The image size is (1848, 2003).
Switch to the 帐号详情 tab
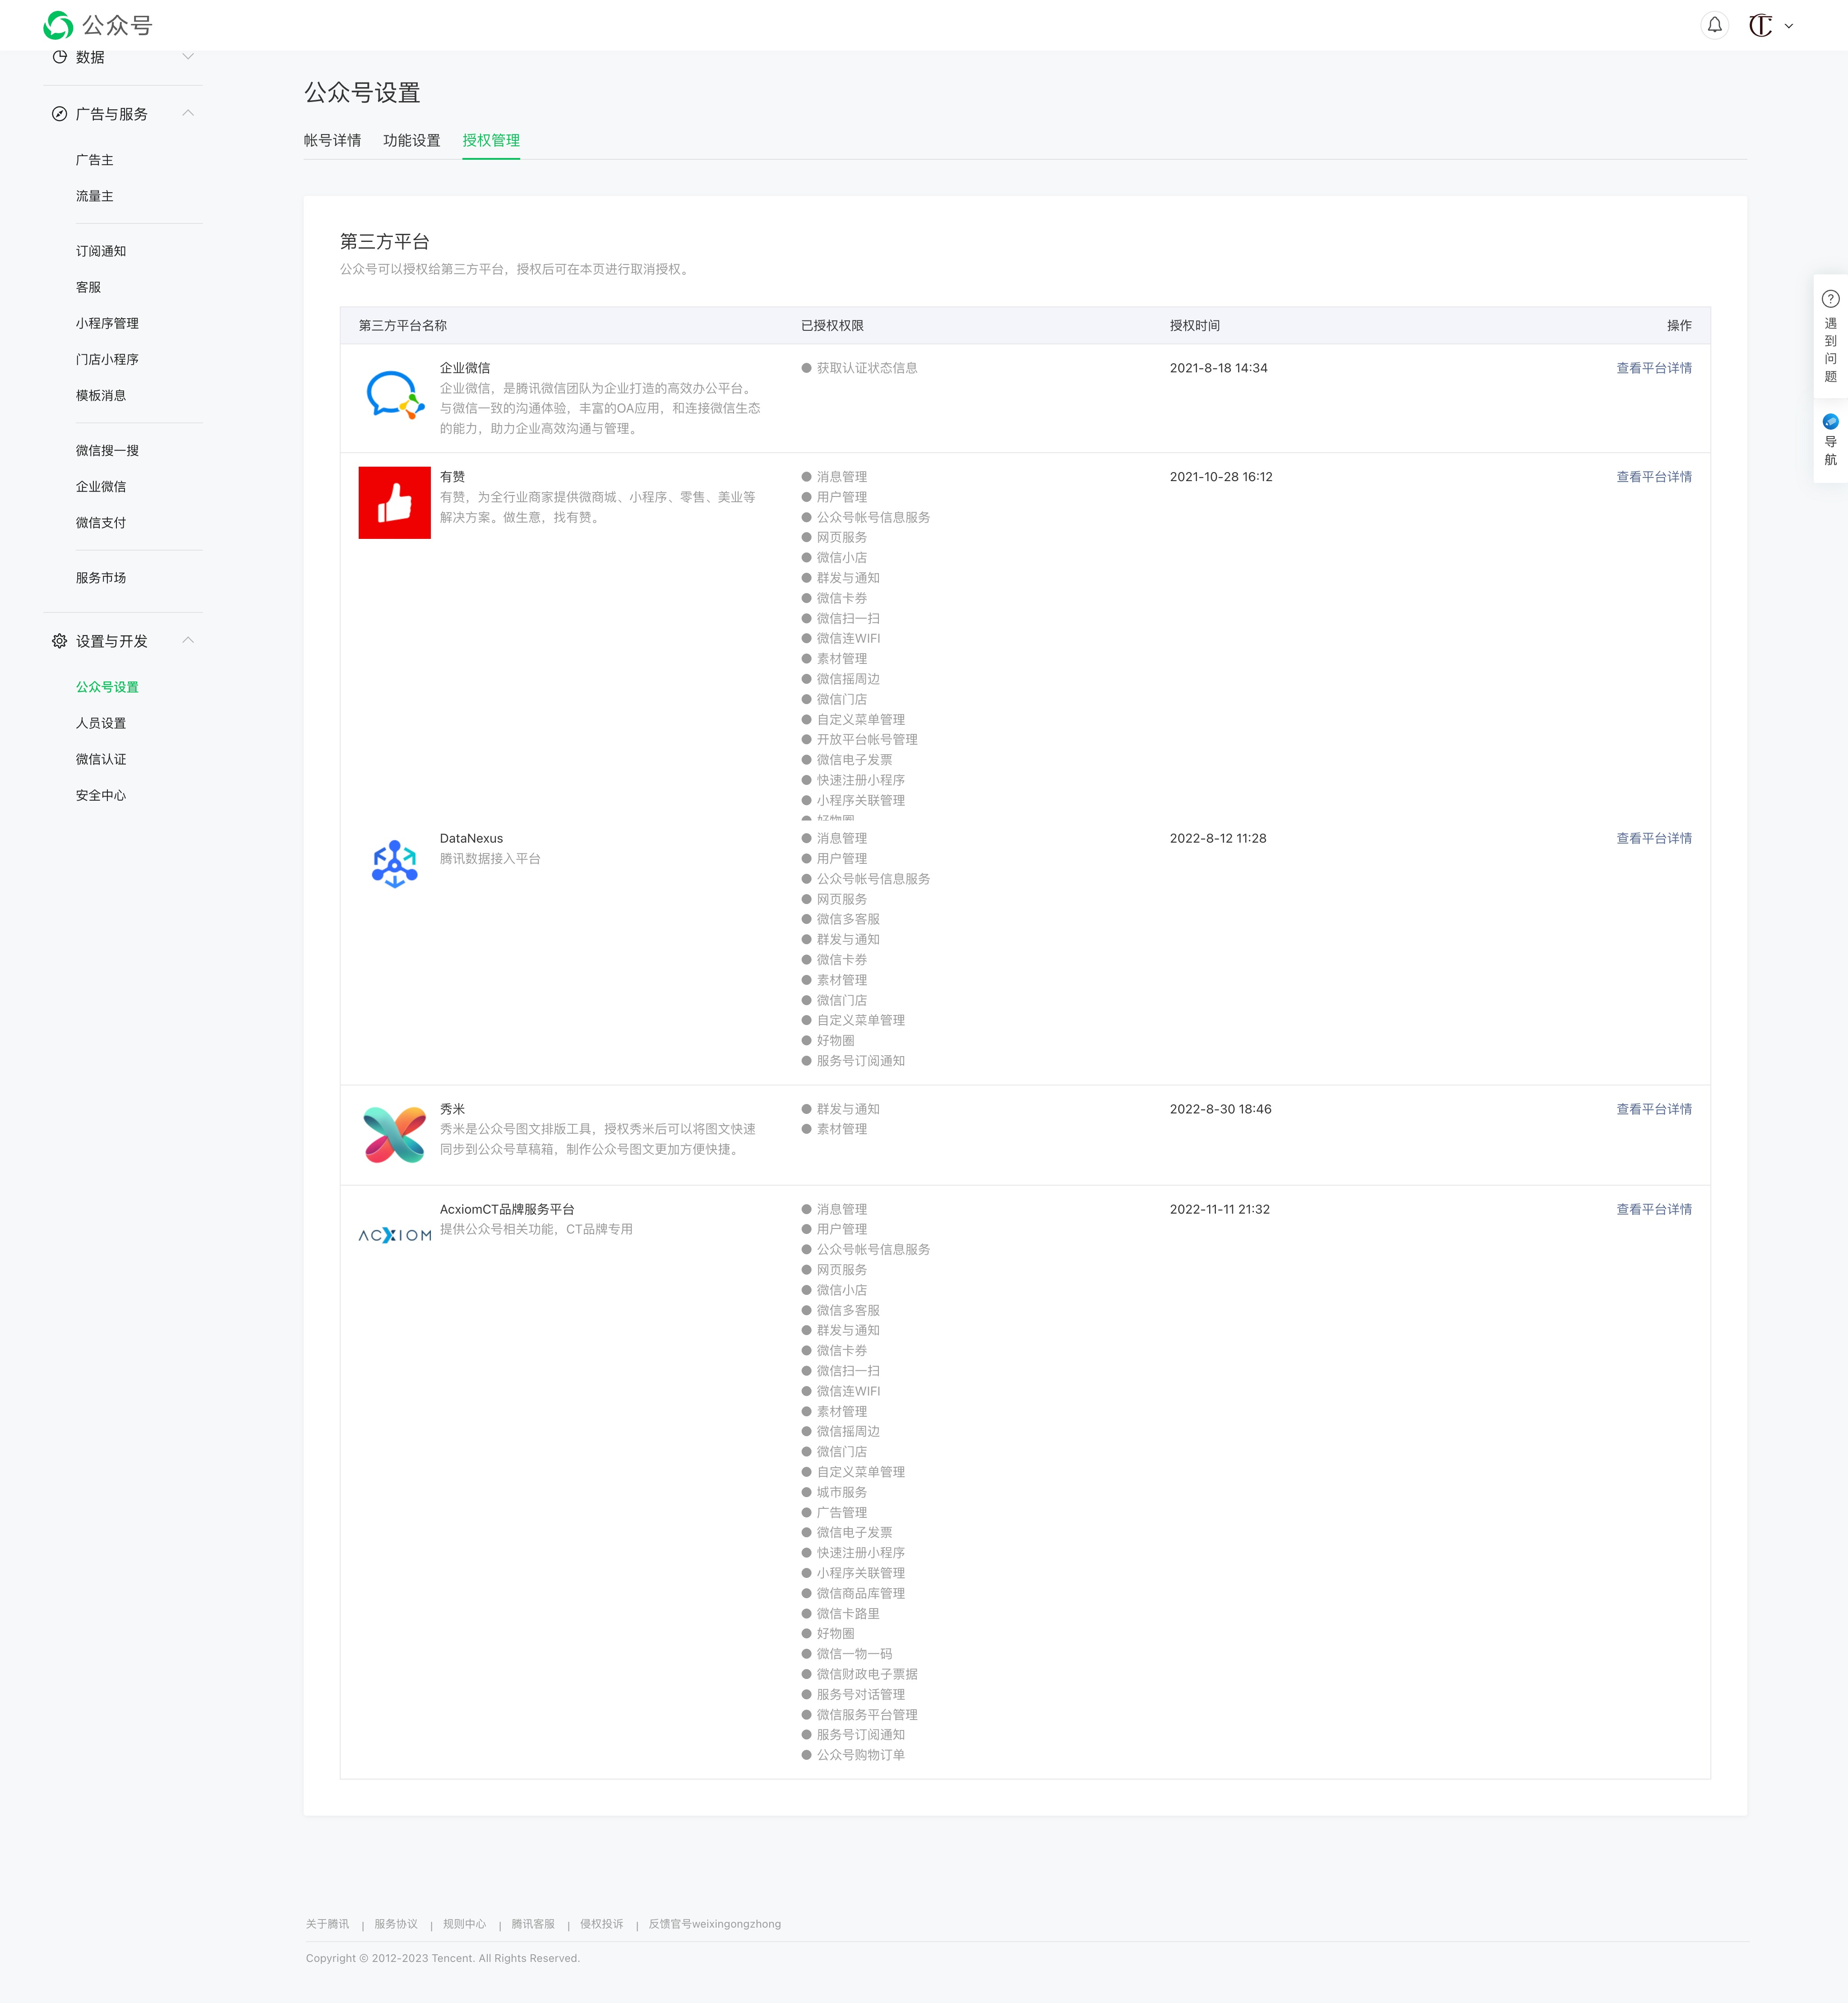[332, 140]
